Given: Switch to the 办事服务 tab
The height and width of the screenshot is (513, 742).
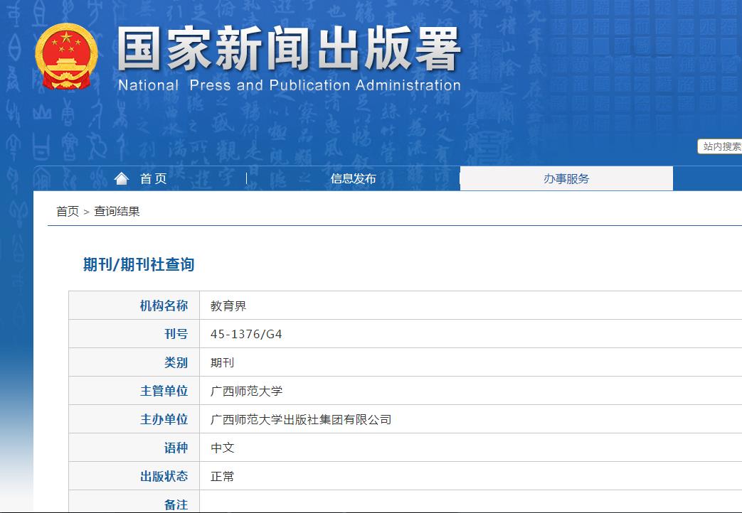Looking at the screenshot, I should [x=566, y=178].
